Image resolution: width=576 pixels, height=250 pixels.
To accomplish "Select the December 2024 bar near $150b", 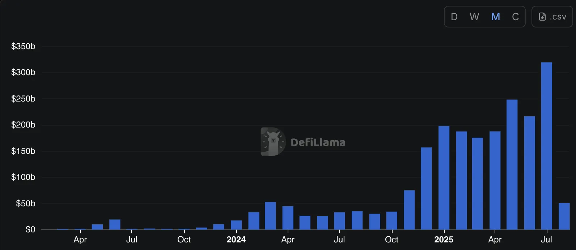I will pos(426,188).
